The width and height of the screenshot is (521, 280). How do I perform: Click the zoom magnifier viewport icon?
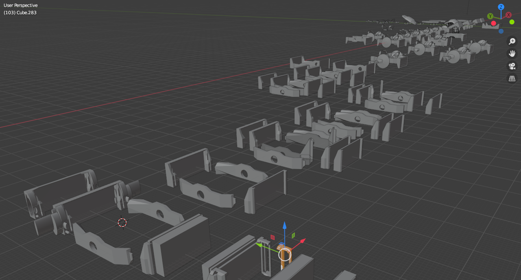[x=512, y=41]
